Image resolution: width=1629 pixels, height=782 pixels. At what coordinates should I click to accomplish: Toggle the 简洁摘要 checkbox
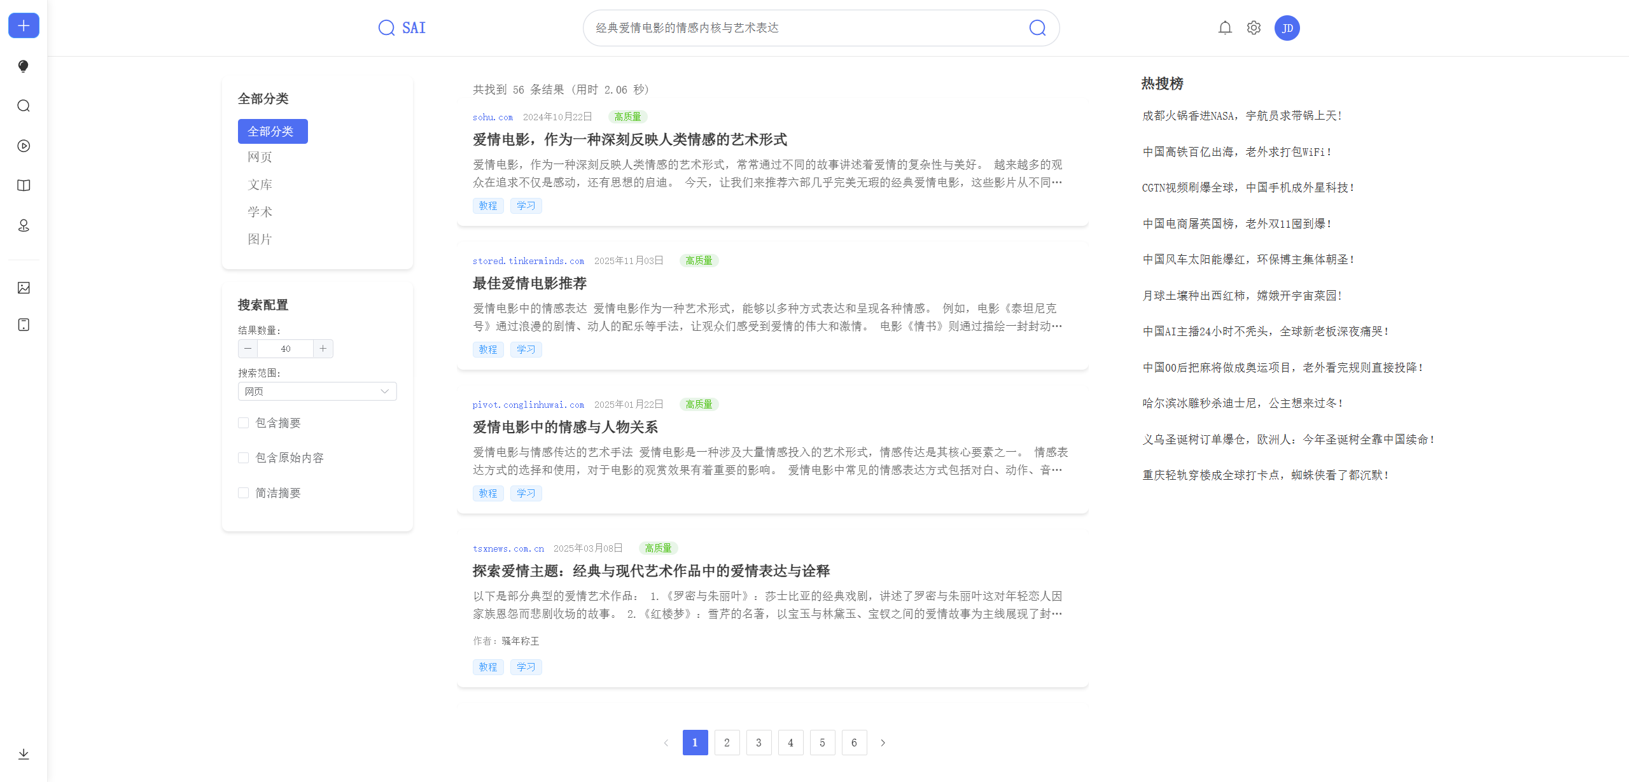[x=243, y=493]
